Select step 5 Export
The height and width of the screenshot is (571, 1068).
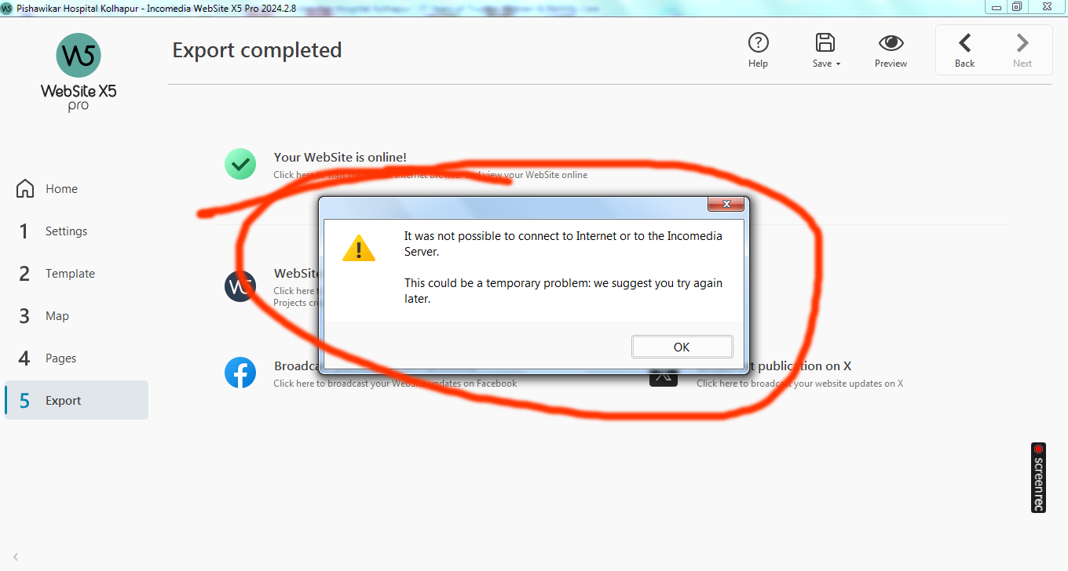pyautogui.click(x=76, y=400)
